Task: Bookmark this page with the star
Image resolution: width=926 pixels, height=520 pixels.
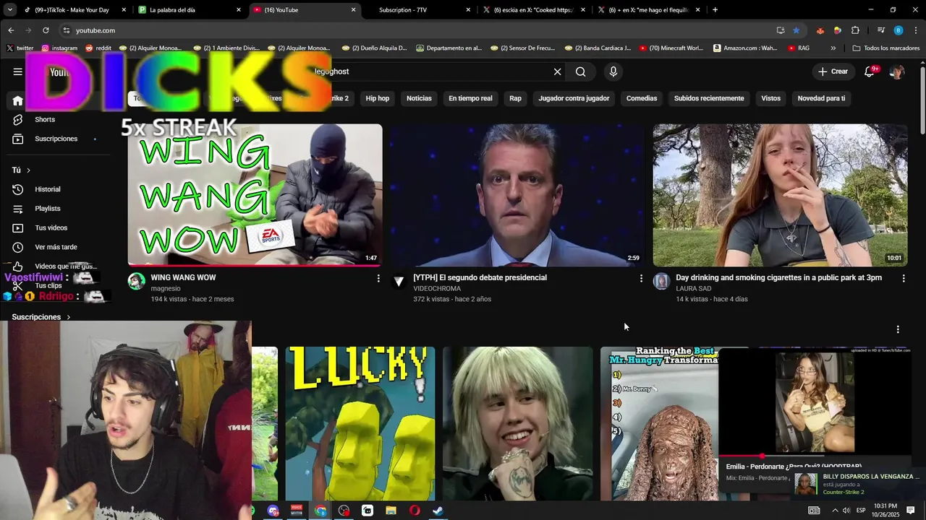Action: 797,30
